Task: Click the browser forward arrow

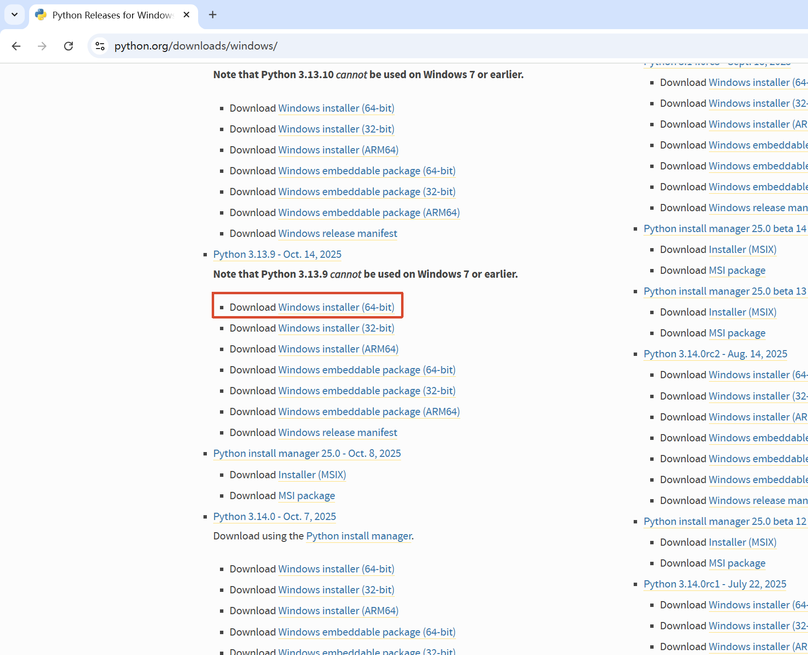Action: coord(42,46)
